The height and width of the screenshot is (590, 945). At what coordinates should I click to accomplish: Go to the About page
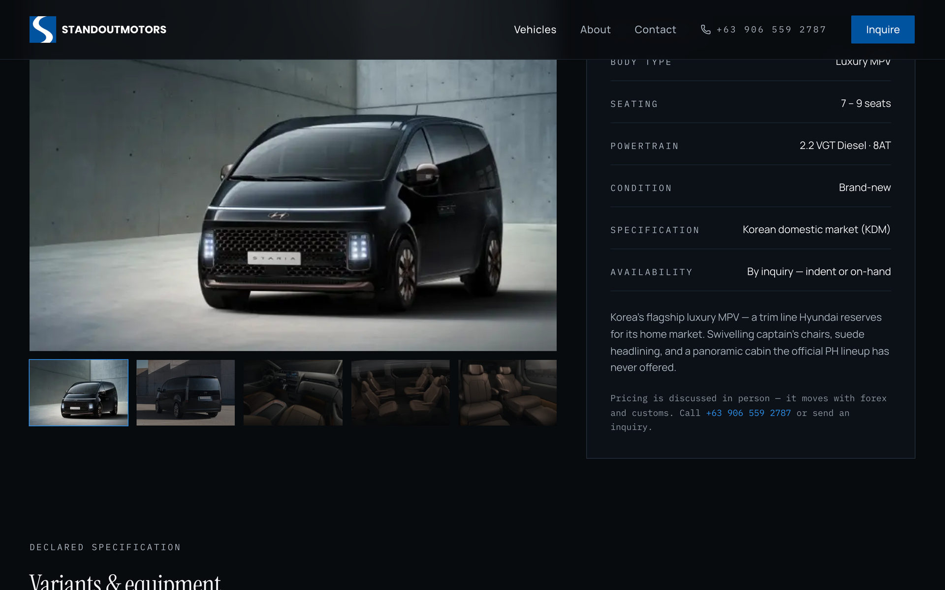[595, 29]
